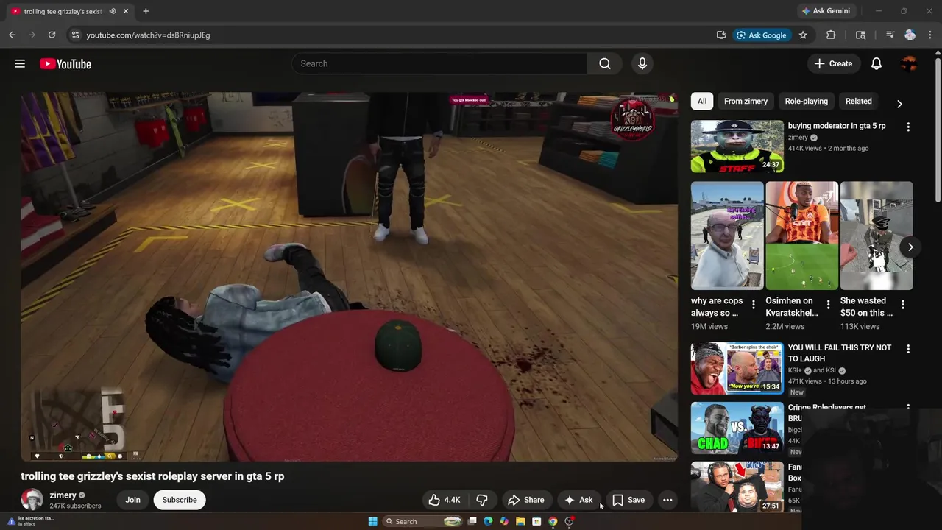Open Google Chrome taskbar icon
This screenshot has width=942, height=530.
(x=553, y=521)
